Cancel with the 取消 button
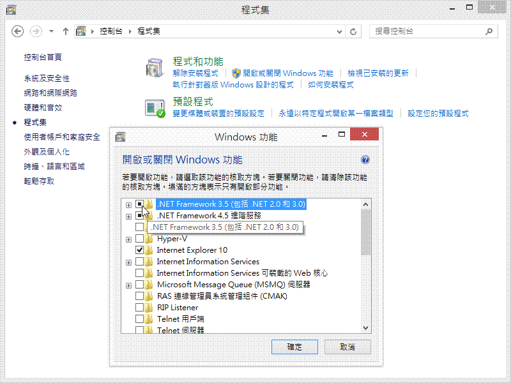Viewport: 511px width, 383px height. pyautogui.click(x=347, y=347)
